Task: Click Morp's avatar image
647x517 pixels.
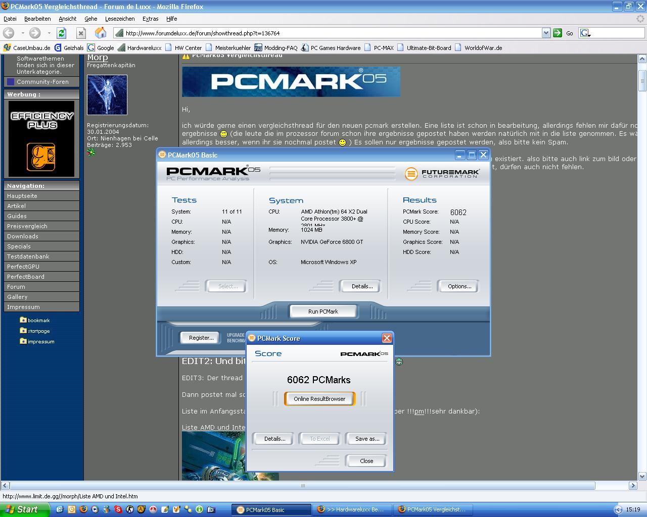Action: (x=107, y=95)
